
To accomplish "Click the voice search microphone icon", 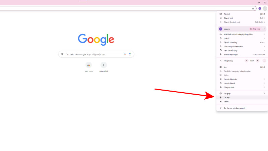I will 125,54.
